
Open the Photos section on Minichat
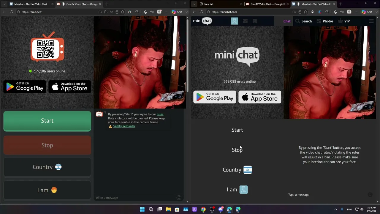tap(325, 21)
